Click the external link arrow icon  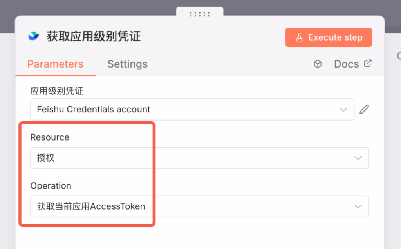368,63
